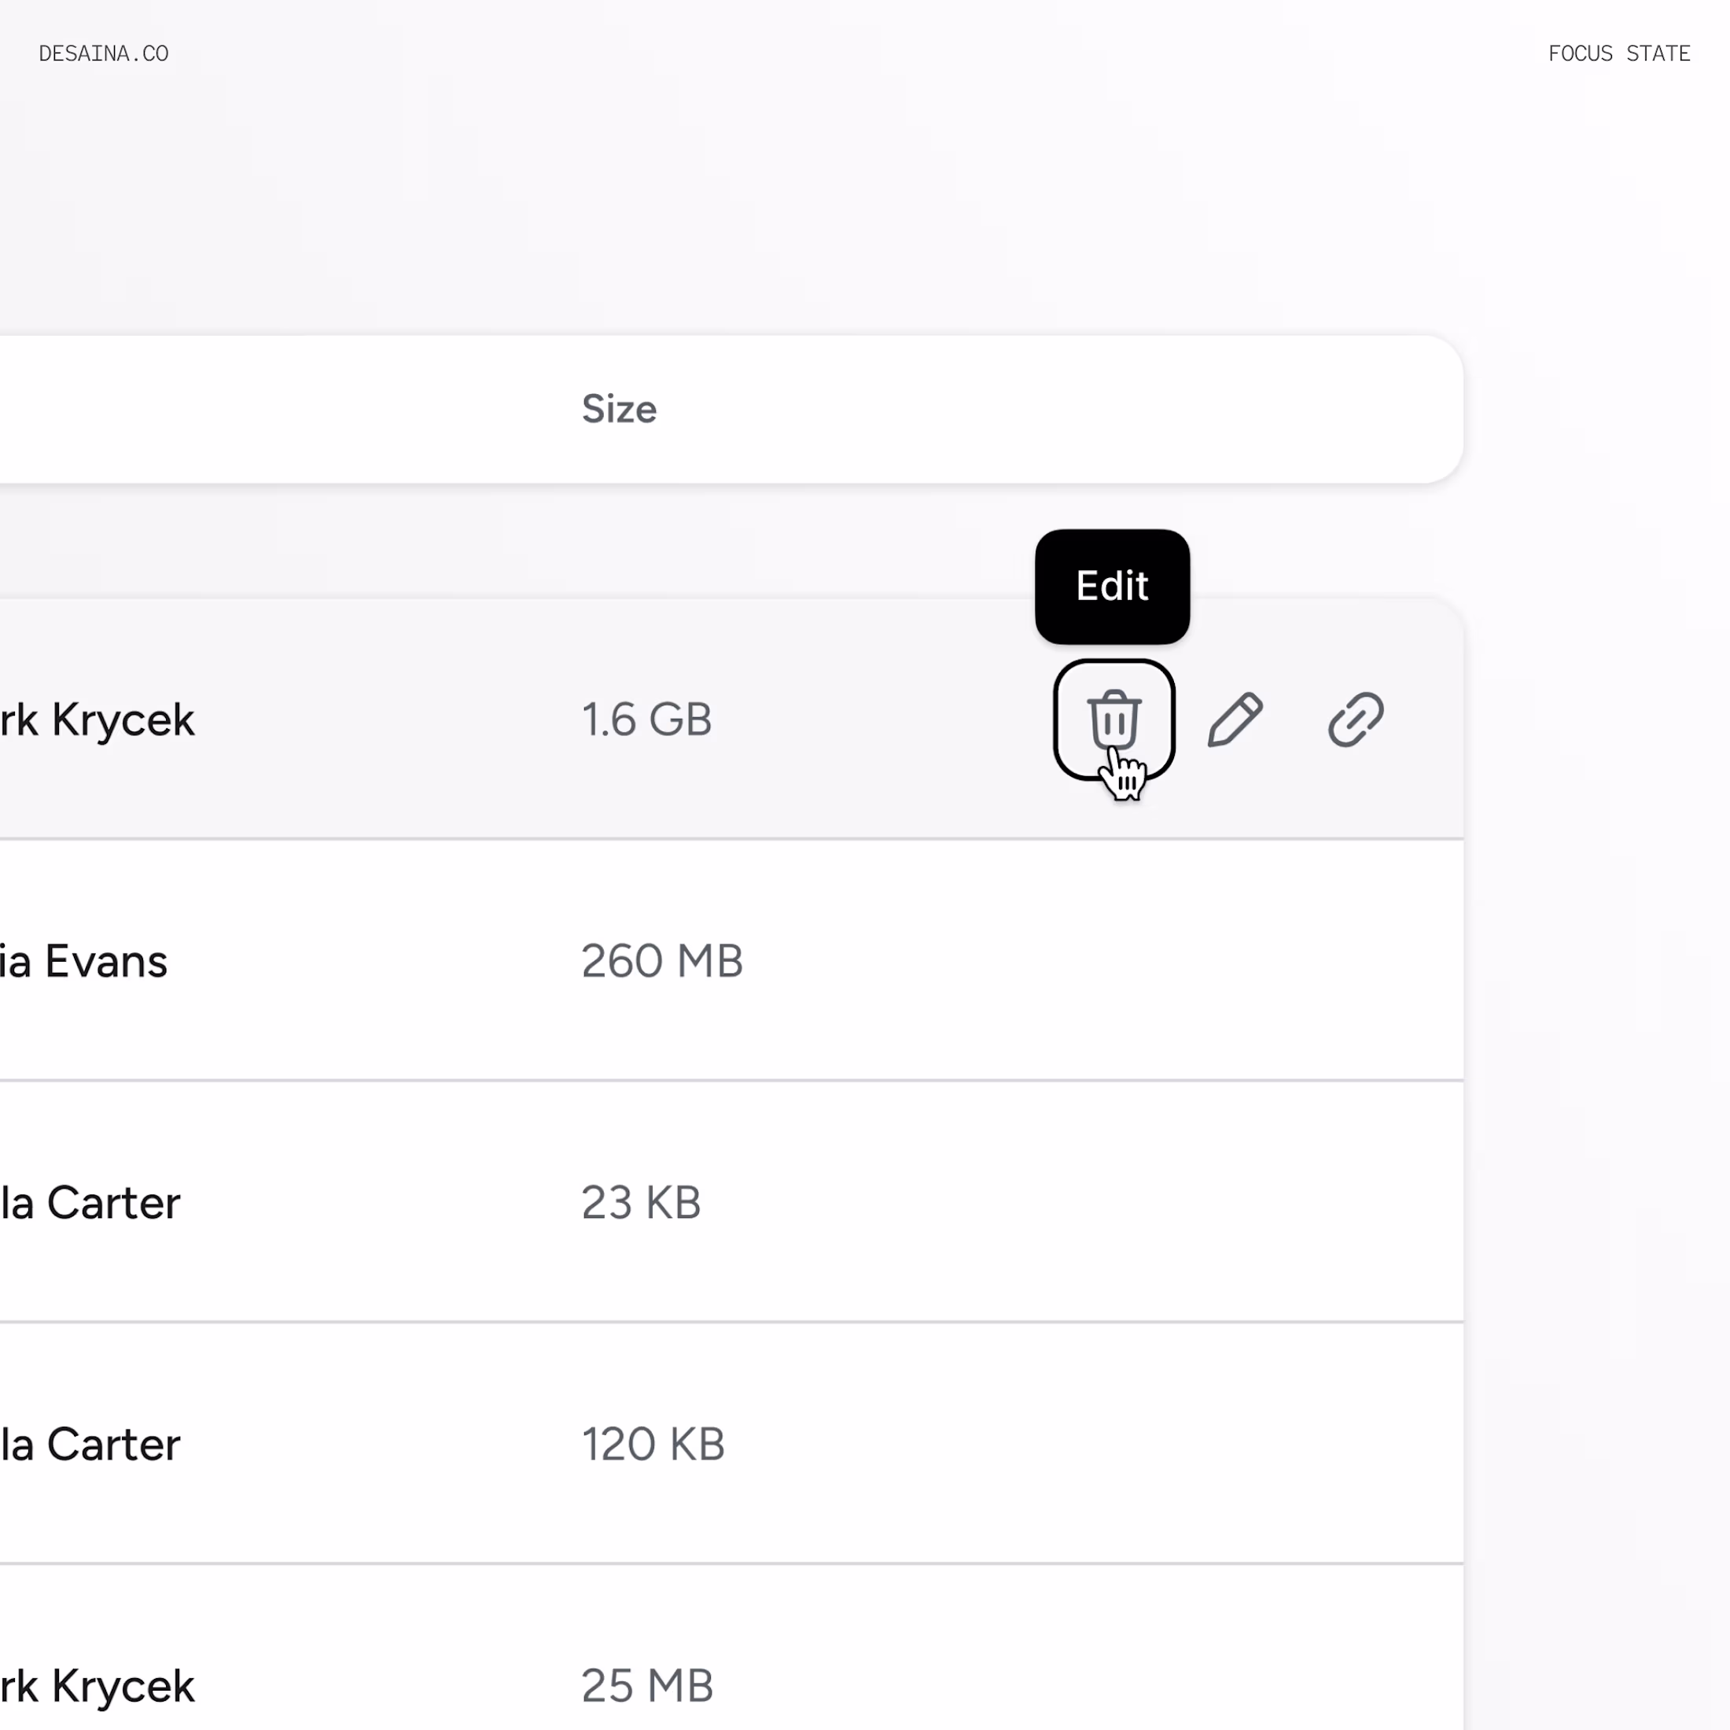Screen dimensions: 1730x1730
Task: Click the Carter name beside 120 KB
Action: tap(91, 1445)
